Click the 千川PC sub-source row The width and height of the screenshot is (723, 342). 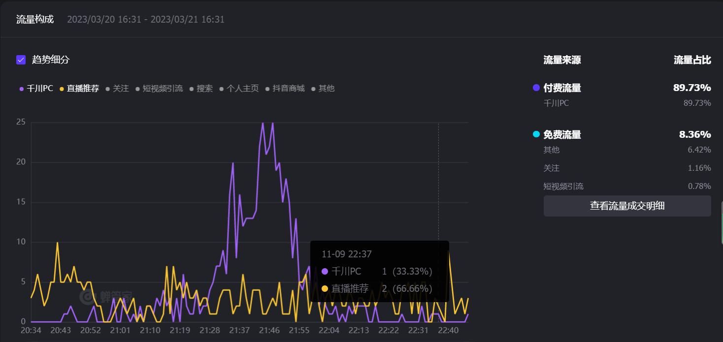[627, 103]
